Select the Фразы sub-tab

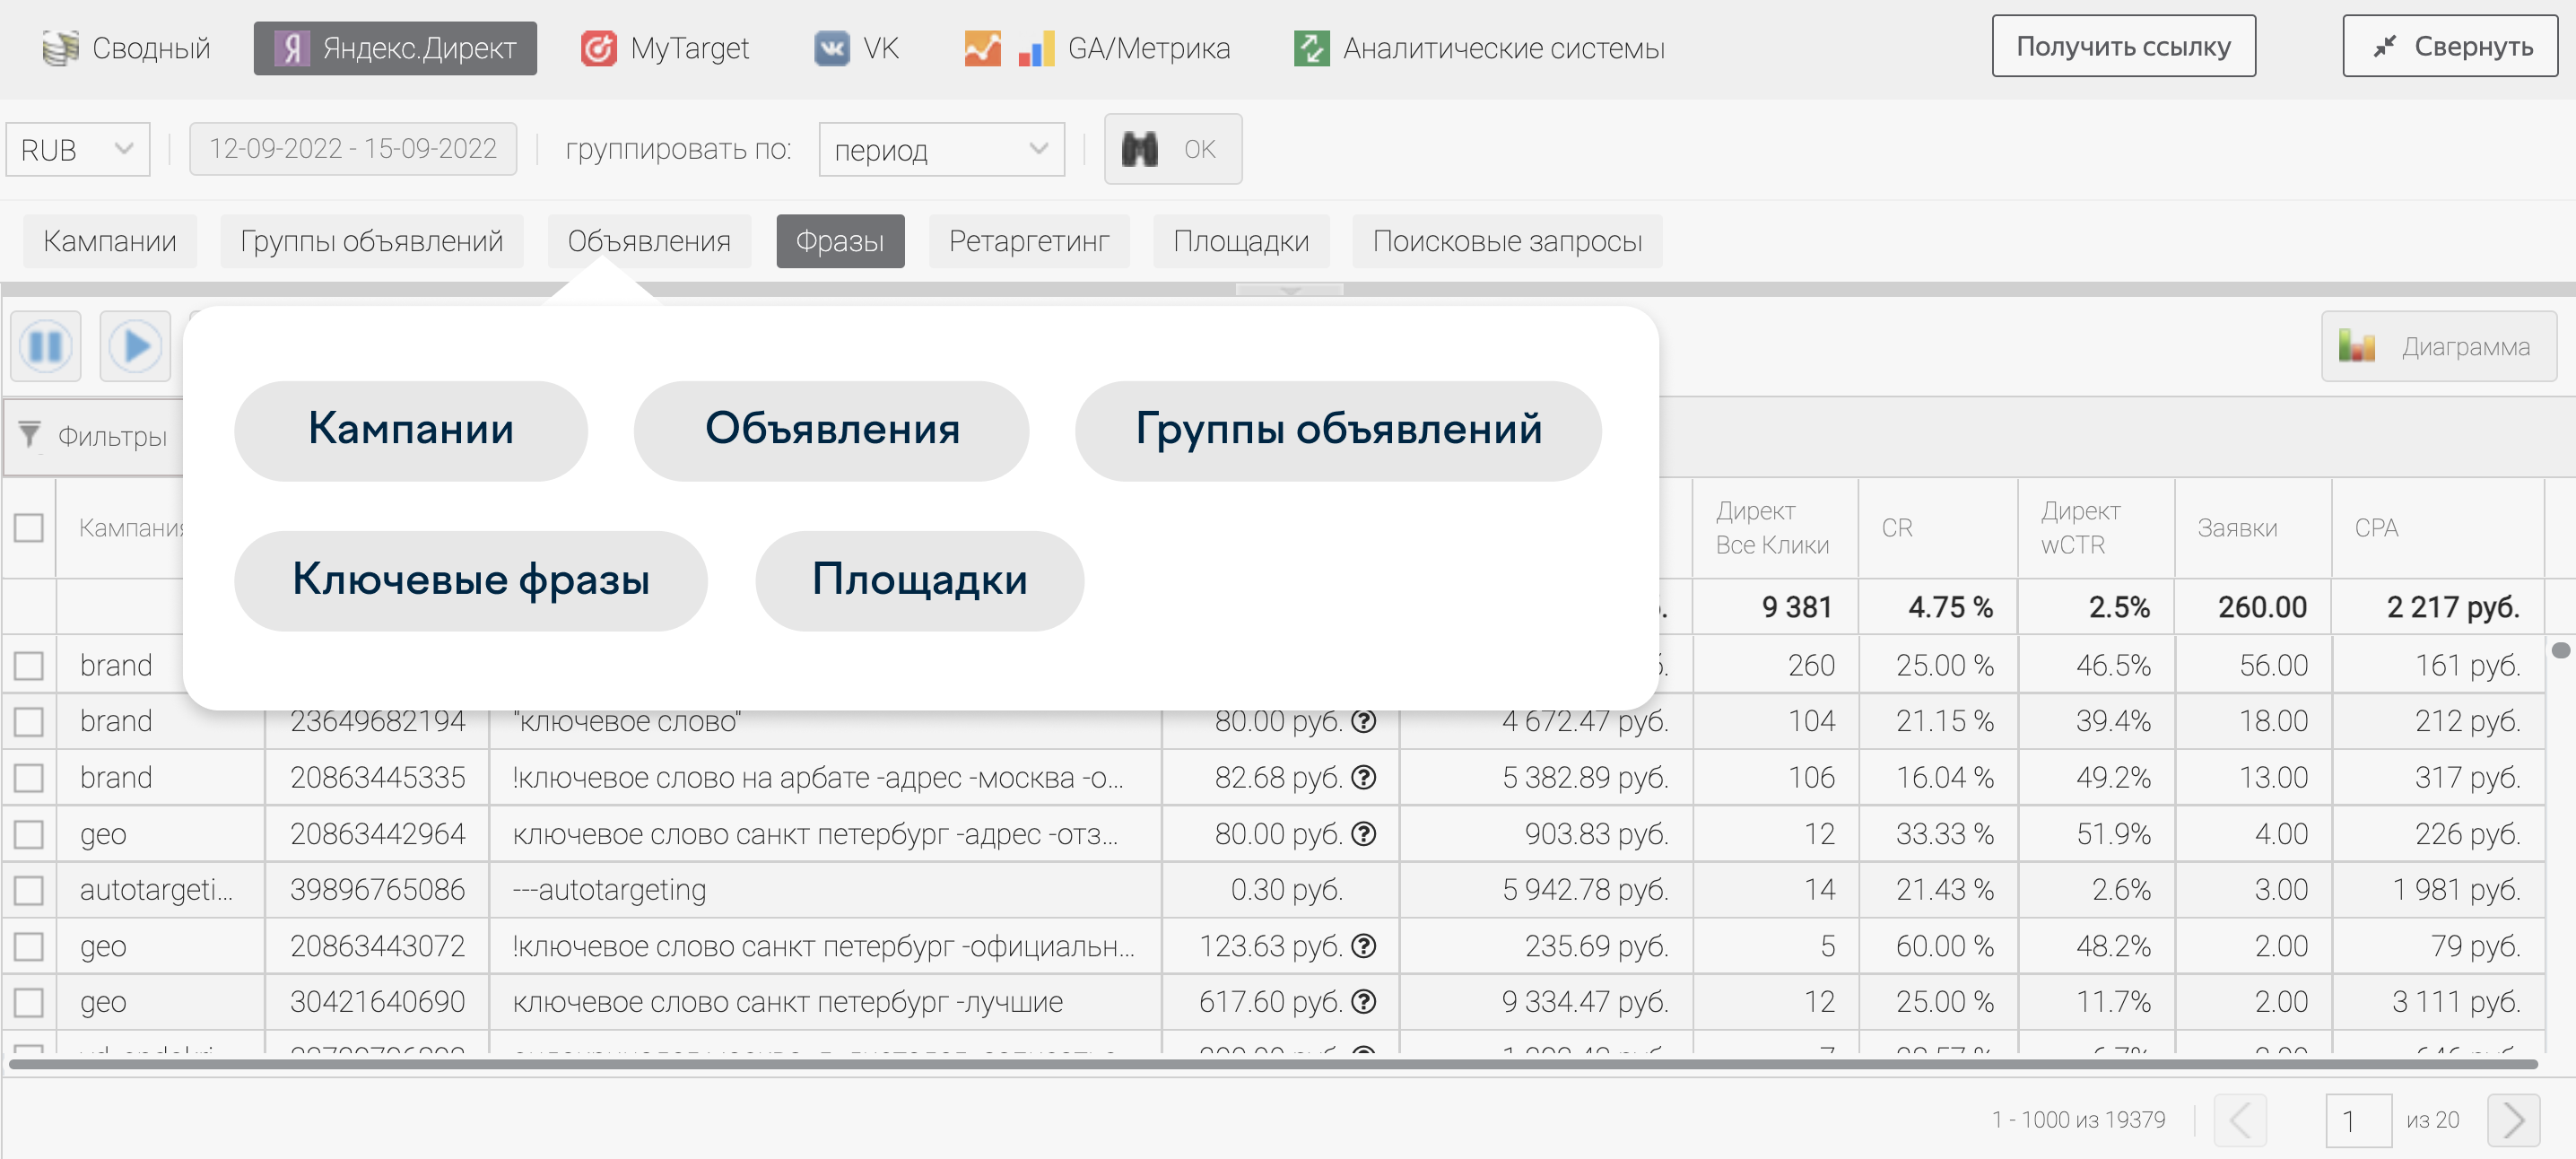click(840, 241)
